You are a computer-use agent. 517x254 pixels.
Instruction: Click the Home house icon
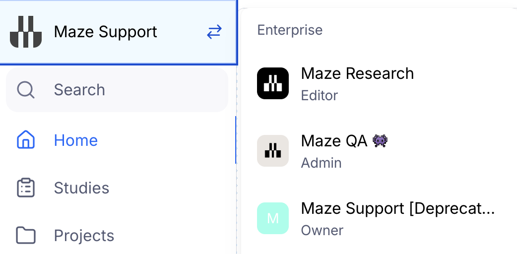click(x=26, y=140)
